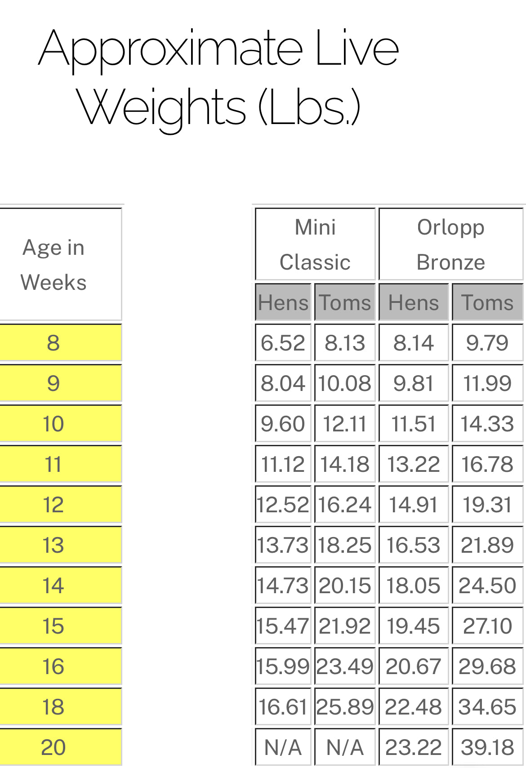Select the "Orlopp Bronze" column group header
This screenshot has width=526, height=768.
[x=450, y=244]
